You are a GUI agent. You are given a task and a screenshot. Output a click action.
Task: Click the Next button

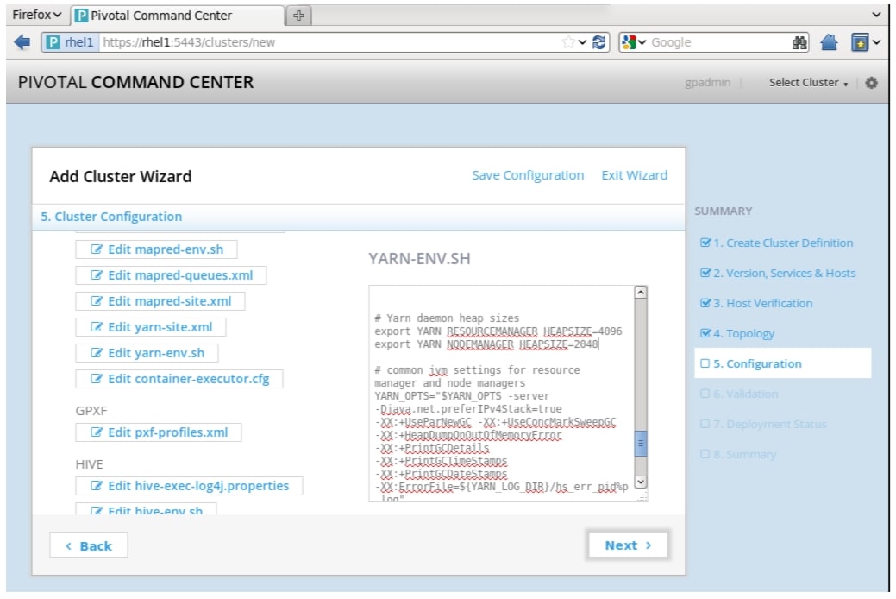point(628,545)
